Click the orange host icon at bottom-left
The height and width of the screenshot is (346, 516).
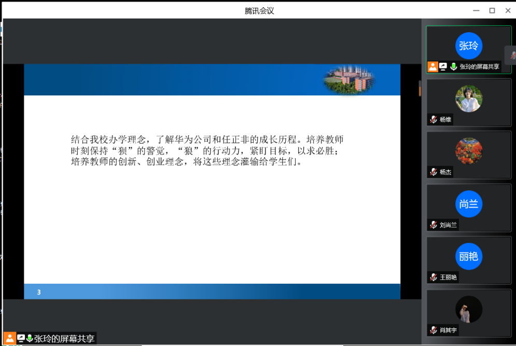pyautogui.click(x=9, y=339)
